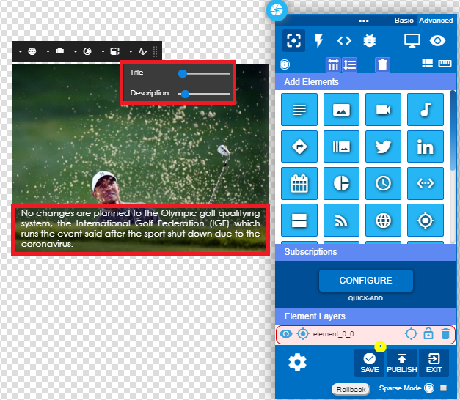The image size is (460, 400).
Task: Open the lightning bolt actions panel
Action: tap(319, 41)
